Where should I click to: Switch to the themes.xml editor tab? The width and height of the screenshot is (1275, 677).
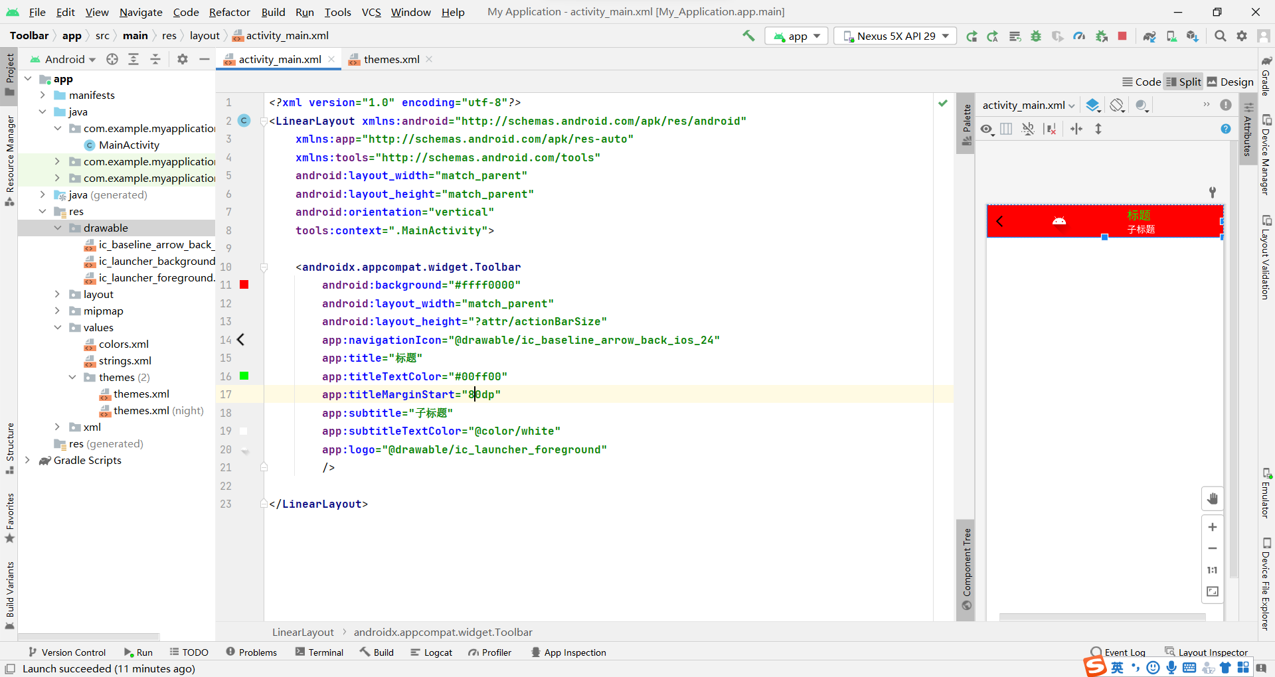[x=390, y=59]
